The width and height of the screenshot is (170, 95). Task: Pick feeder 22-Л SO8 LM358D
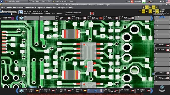[x=79, y=18]
